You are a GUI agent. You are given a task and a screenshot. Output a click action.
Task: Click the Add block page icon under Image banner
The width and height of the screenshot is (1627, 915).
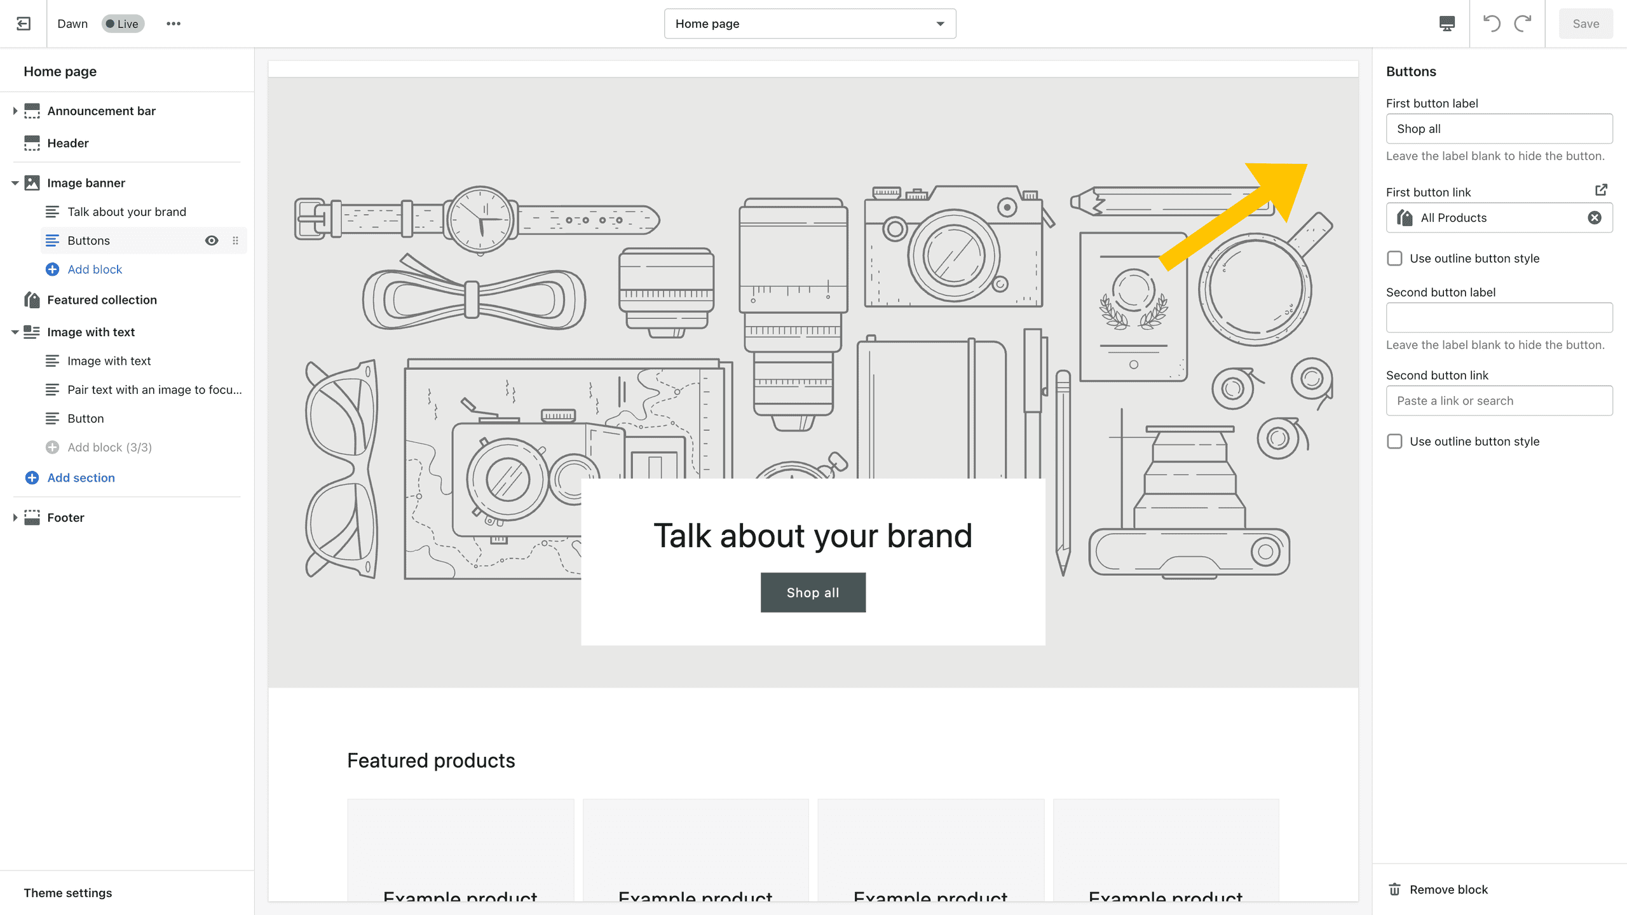pyautogui.click(x=51, y=269)
